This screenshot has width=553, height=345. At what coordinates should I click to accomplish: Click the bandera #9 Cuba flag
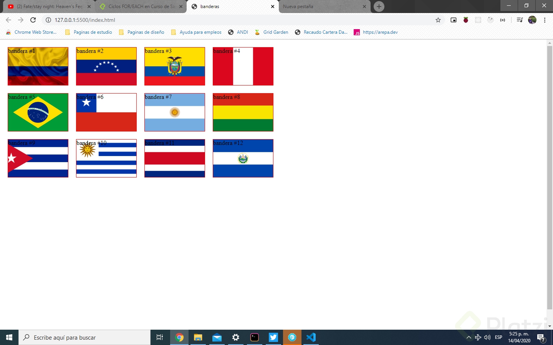tap(38, 158)
